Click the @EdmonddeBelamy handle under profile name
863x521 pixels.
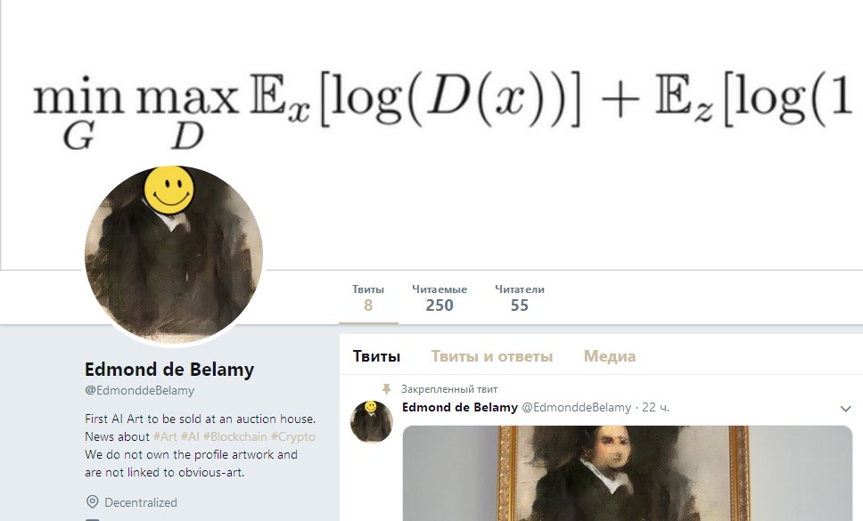139,390
